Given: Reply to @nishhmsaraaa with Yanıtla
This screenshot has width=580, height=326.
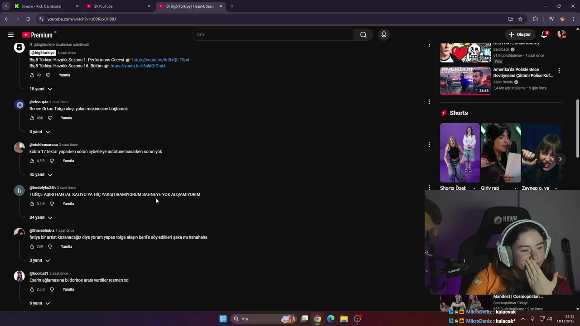Looking at the screenshot, I should tap(68, 161).
